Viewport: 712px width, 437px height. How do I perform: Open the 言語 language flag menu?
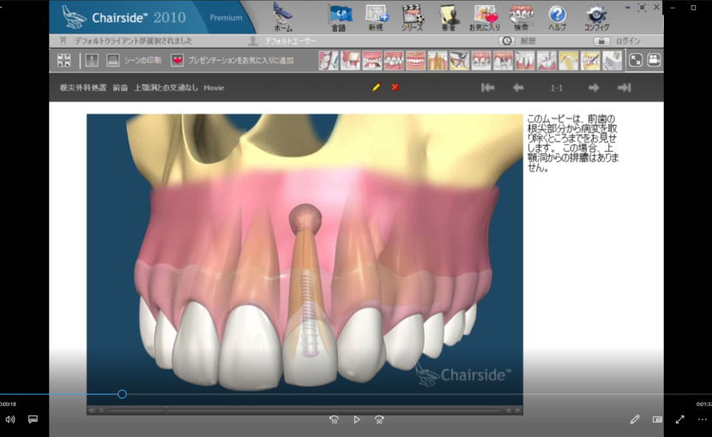[339, 18]
